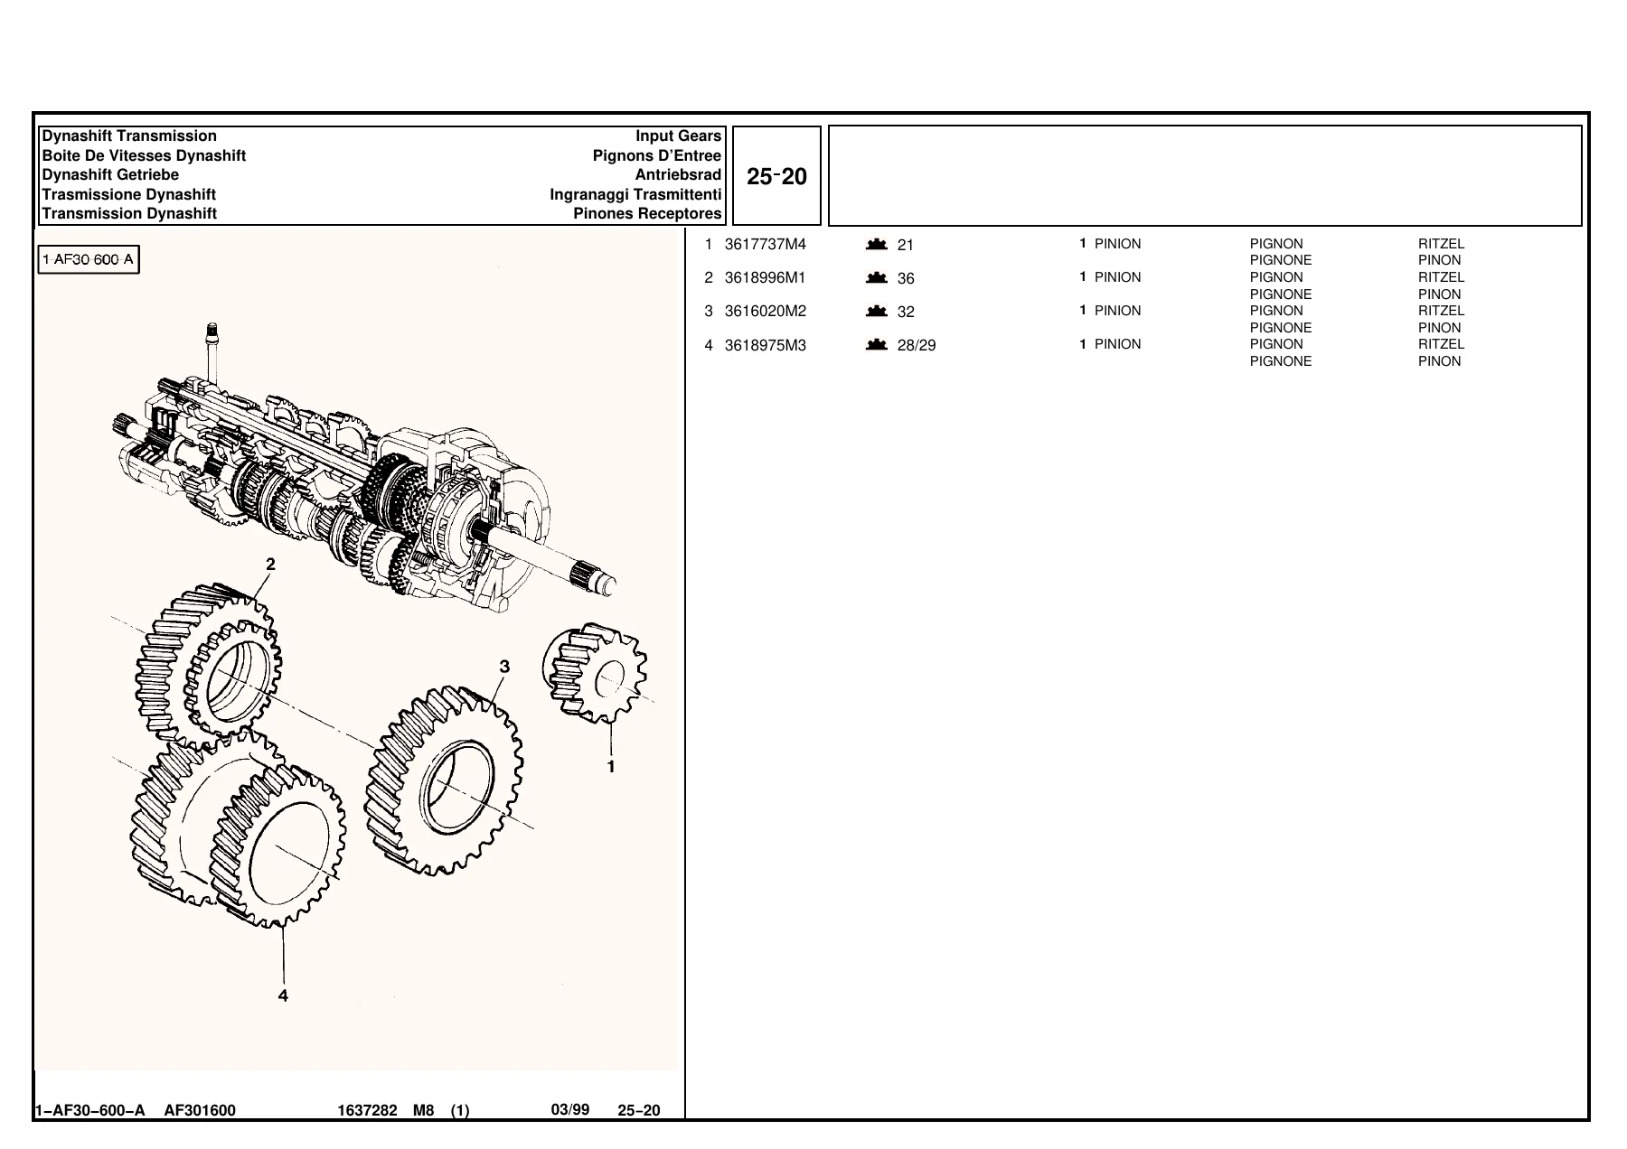Click the transmission assembly illustration
This screenshot has width=1627, height=1149.
(364, 470)
